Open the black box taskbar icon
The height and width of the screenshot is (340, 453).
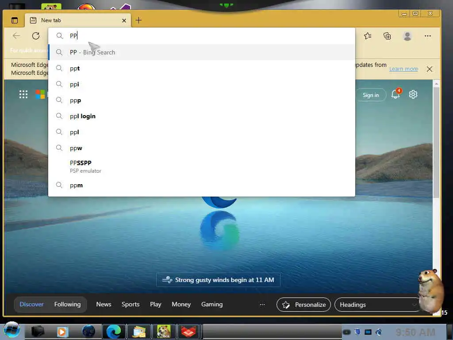(38, 332)
